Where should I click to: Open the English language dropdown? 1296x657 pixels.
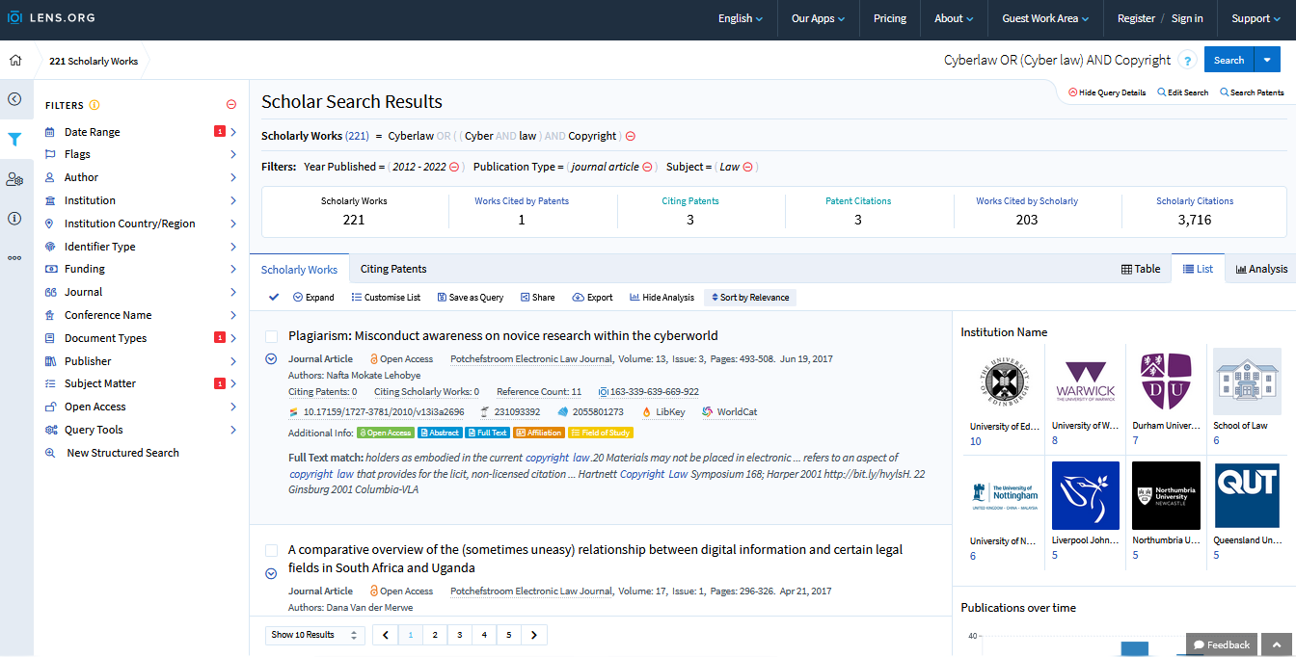click(x=741, y=18)
